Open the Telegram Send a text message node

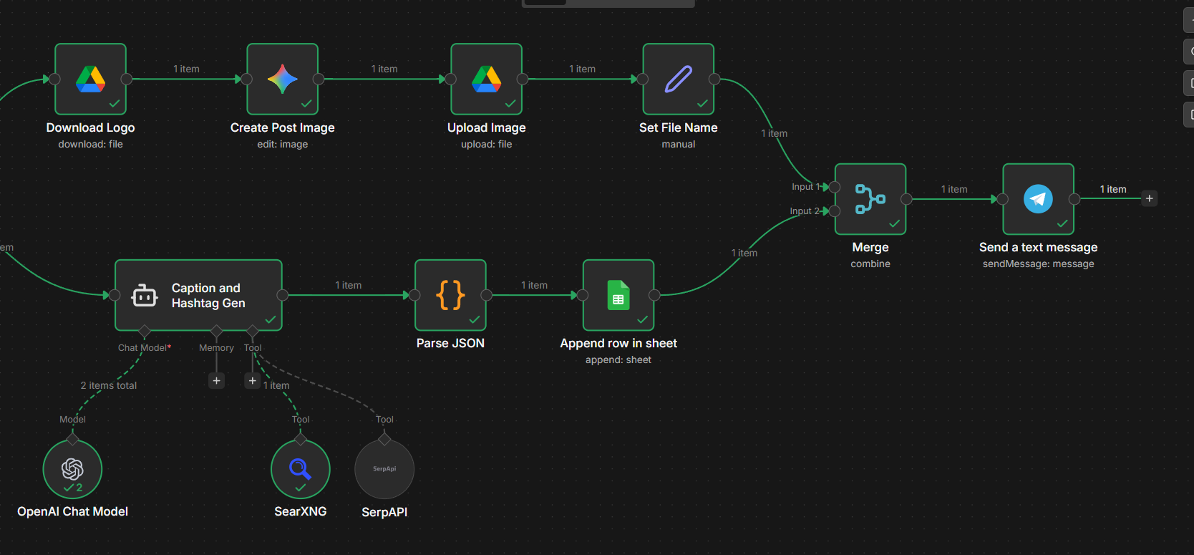(x=1038, y=199)
